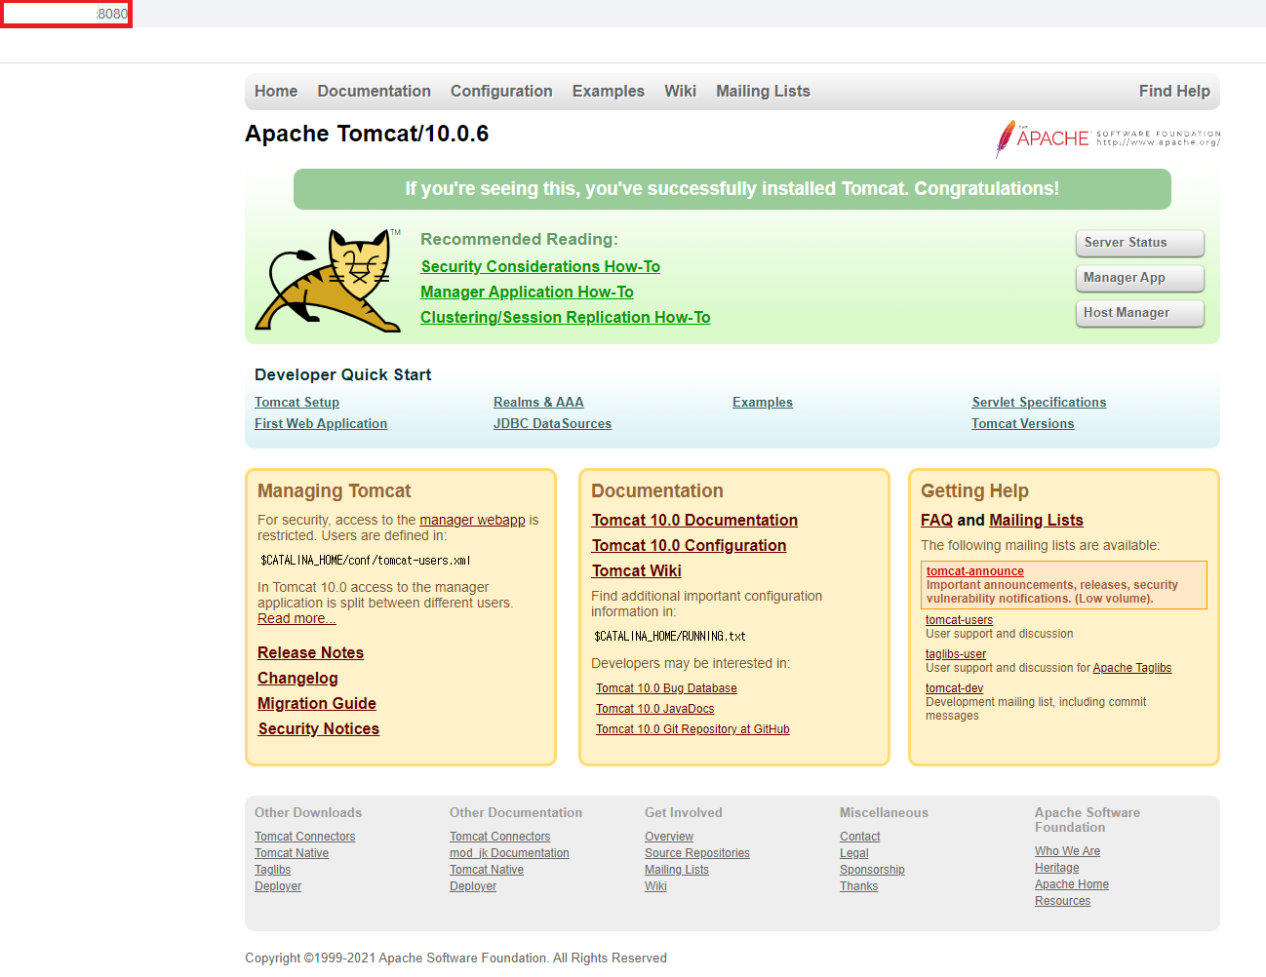Open Apache Home link in footer
The height and width of the screenshot is (977, 1266).
[1071, 884]
